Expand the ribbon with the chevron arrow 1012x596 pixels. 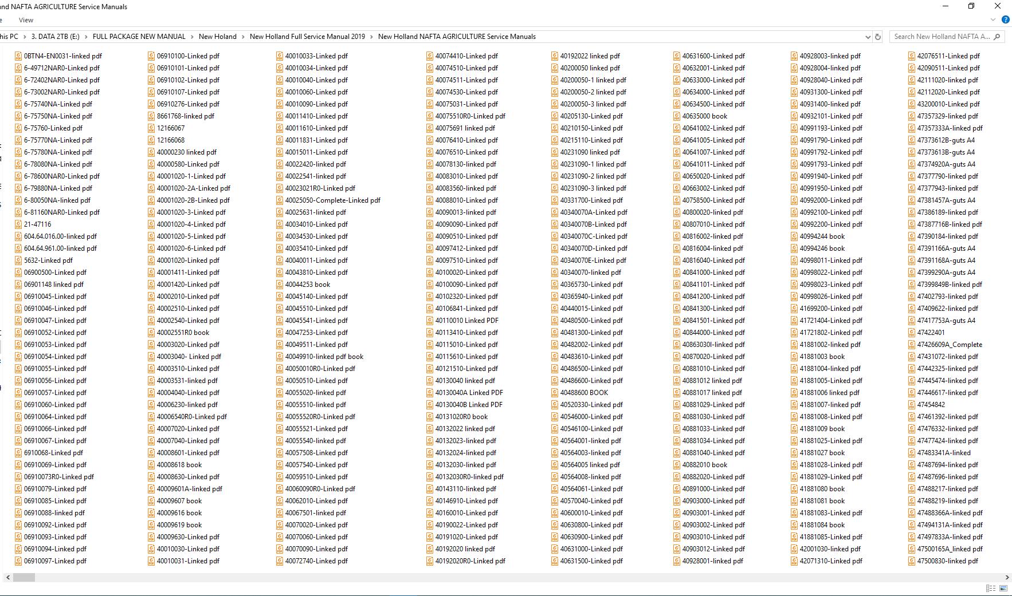(x=993, y=20)
